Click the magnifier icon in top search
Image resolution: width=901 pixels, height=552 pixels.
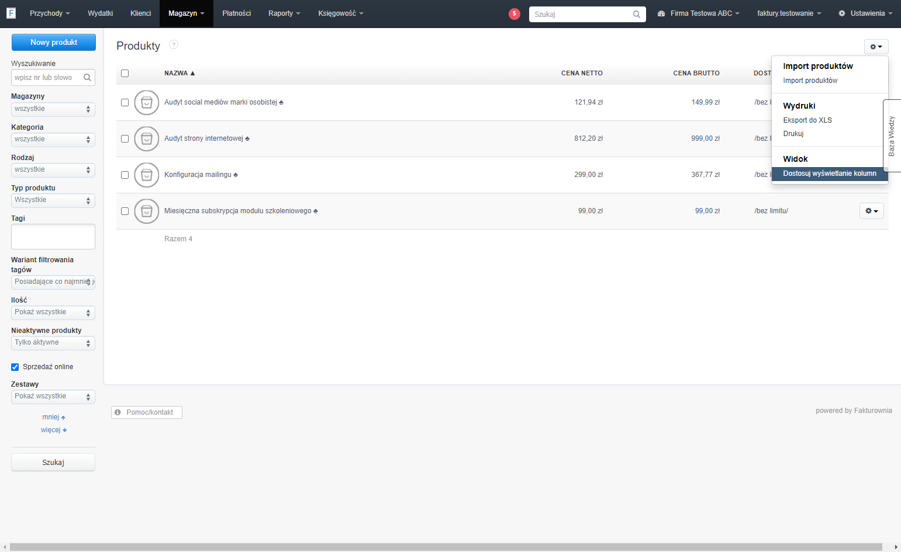[x=637, y=14]
